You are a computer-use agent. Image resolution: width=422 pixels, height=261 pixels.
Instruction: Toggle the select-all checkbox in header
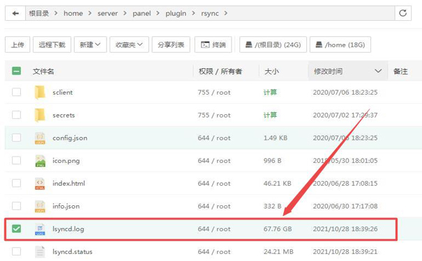[17, 71]
